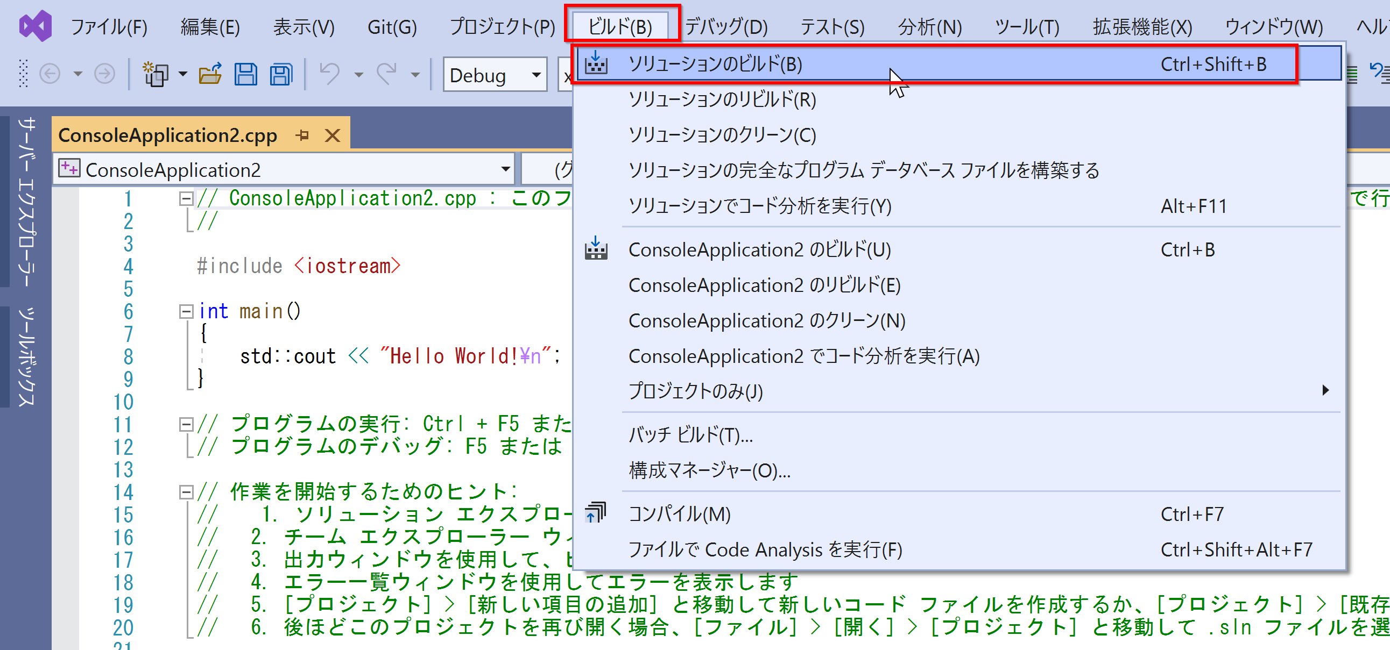Select ソリューションのリビルド(R)
This screenshot has width=1390, height=650.
coord(958,99)
